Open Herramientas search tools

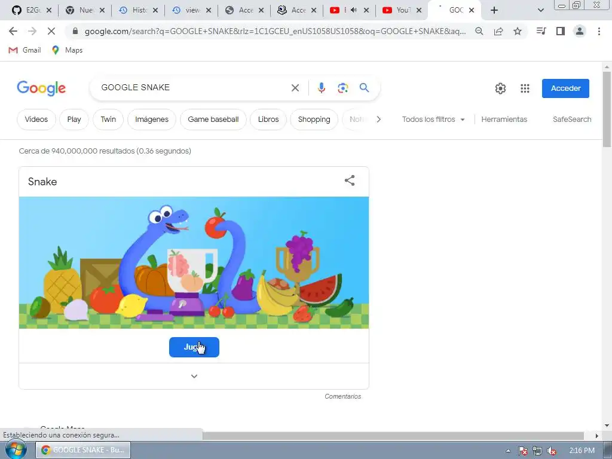click(x=504, y=120)
